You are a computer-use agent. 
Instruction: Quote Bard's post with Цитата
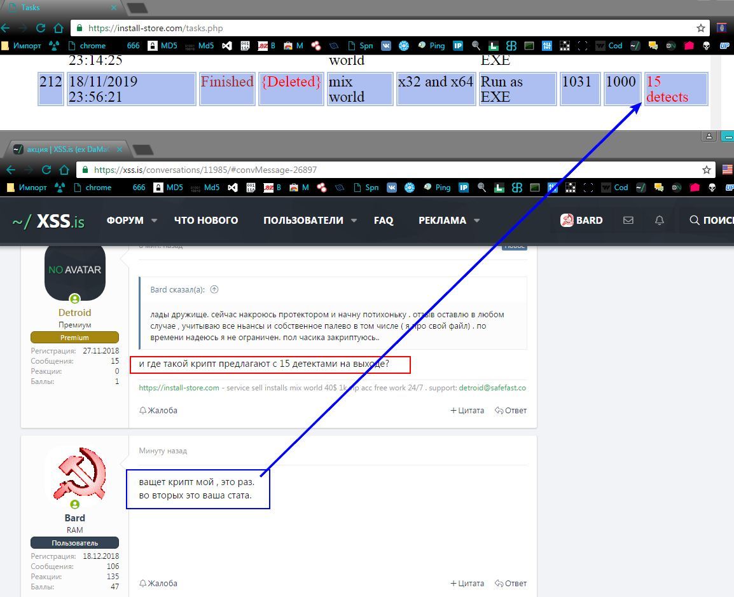pyautogui.click(x=467, y=584)
